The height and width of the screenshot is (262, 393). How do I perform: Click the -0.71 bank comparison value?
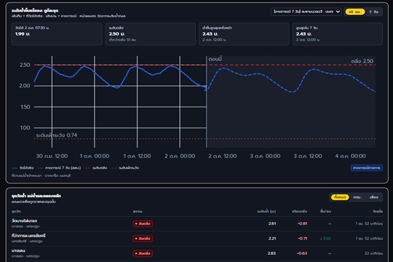pyautogui.click(x=302, y=238)
